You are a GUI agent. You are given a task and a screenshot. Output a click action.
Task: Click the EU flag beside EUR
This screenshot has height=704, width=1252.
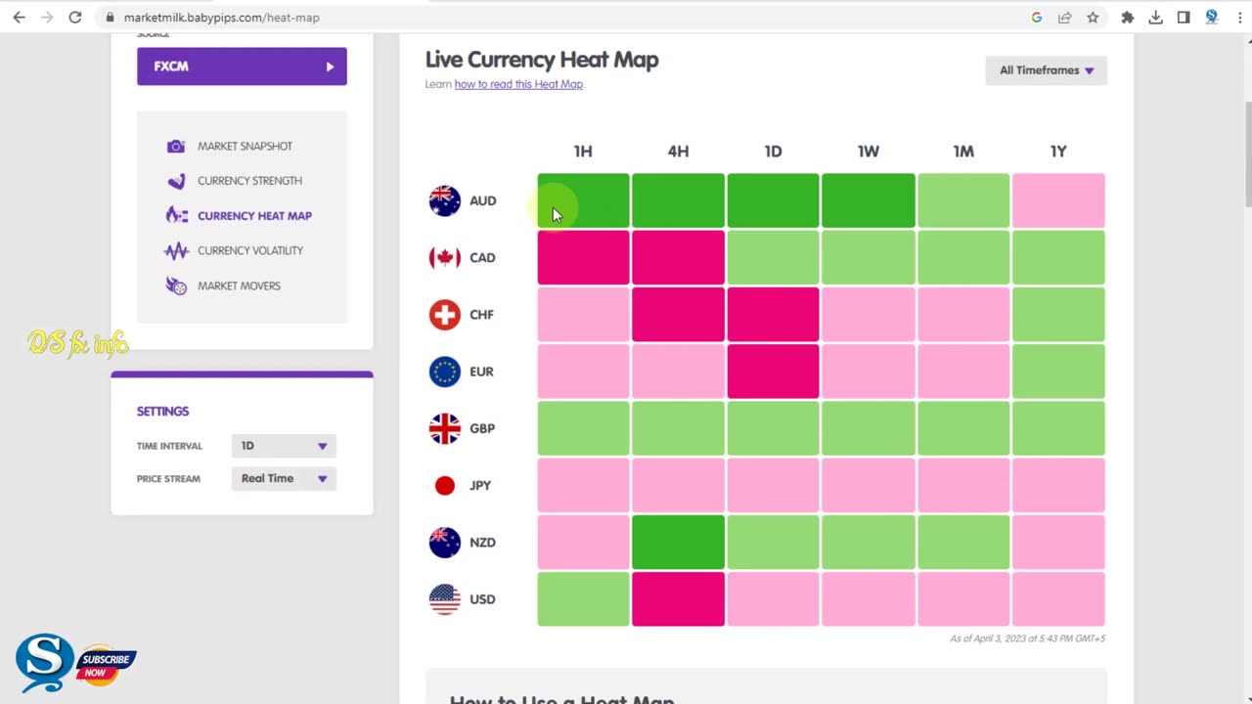[x=444, y=372]
